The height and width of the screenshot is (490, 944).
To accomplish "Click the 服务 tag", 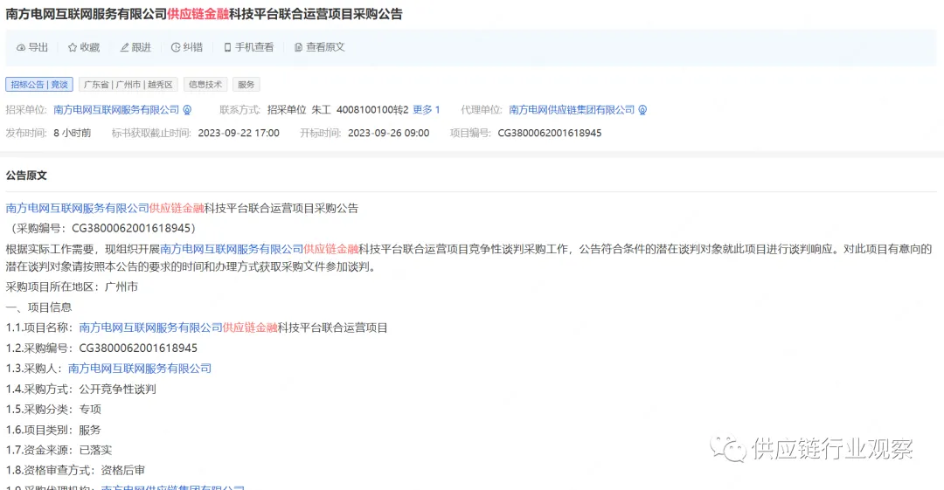I will (246, 84).
